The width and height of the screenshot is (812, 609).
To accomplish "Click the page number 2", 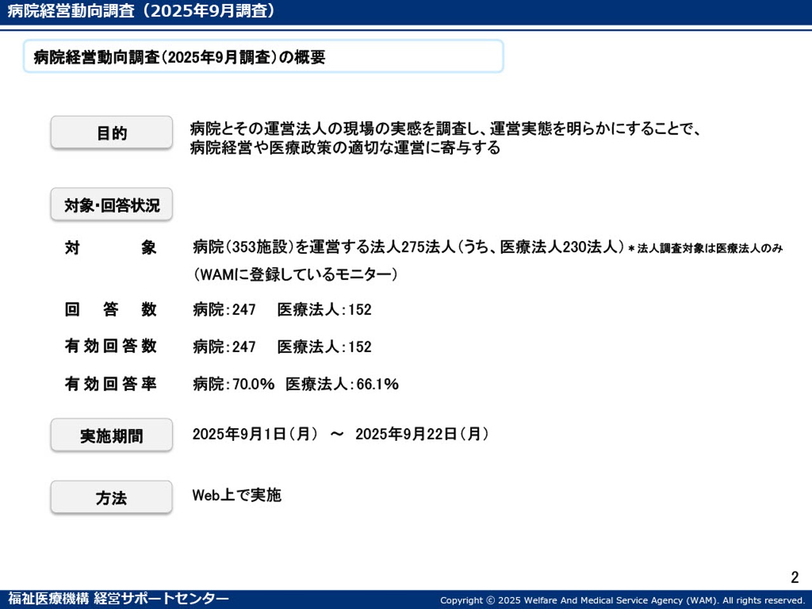I will point(794,577).
